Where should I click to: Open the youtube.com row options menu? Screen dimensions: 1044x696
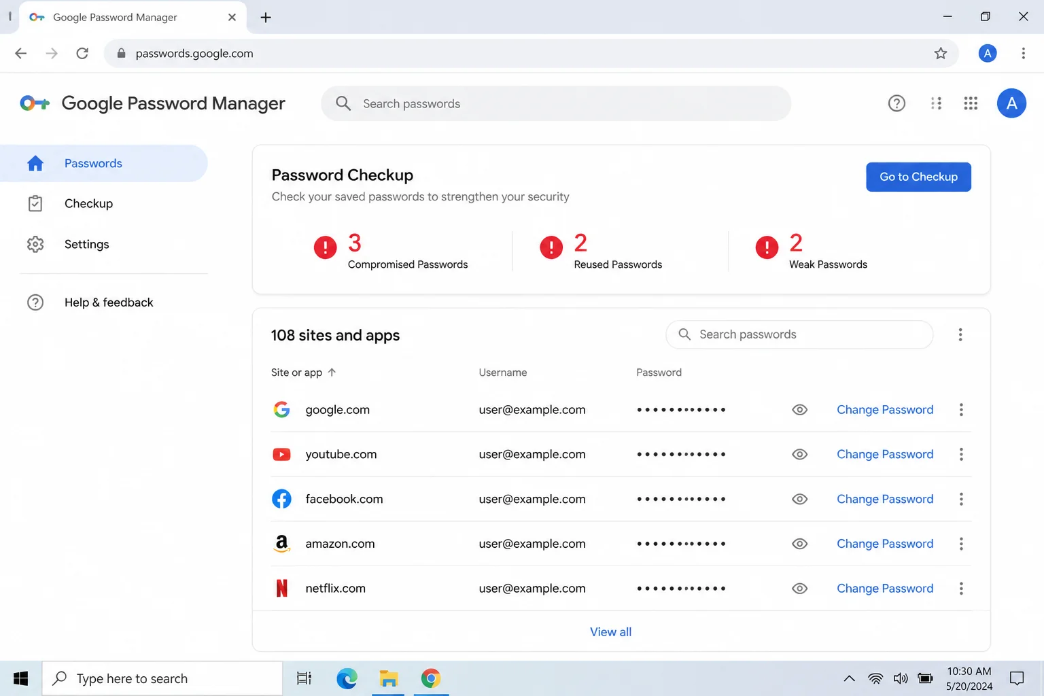click(961, 454)
